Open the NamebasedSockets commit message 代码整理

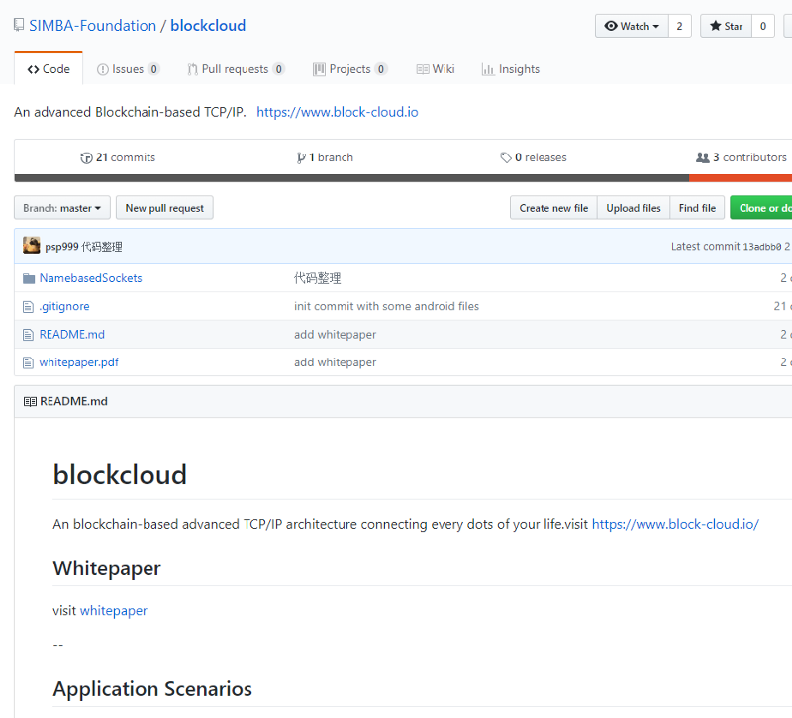pos(318,278)
